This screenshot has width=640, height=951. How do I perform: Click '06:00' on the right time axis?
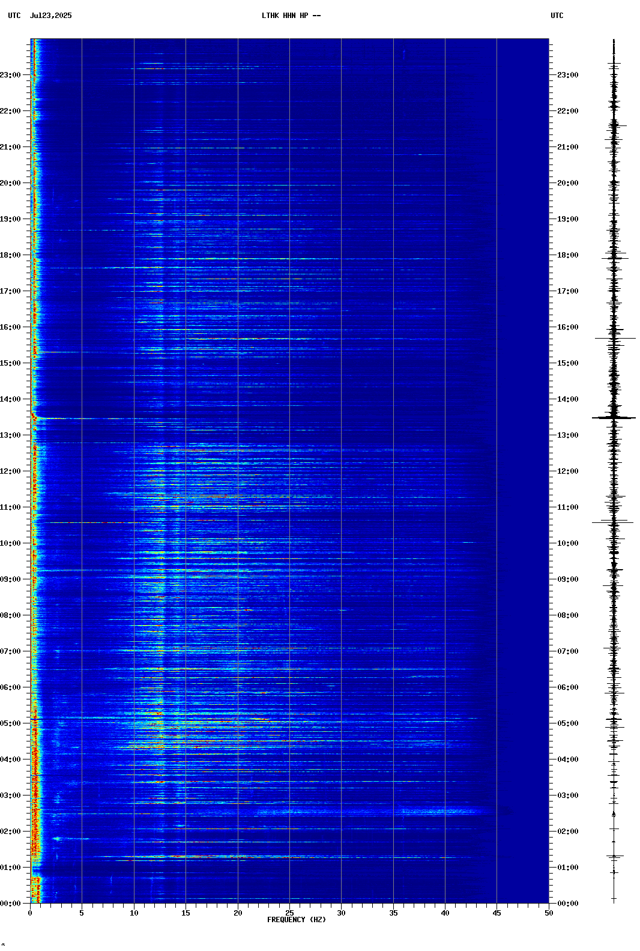pyautogui.click(x=568, y=687)
